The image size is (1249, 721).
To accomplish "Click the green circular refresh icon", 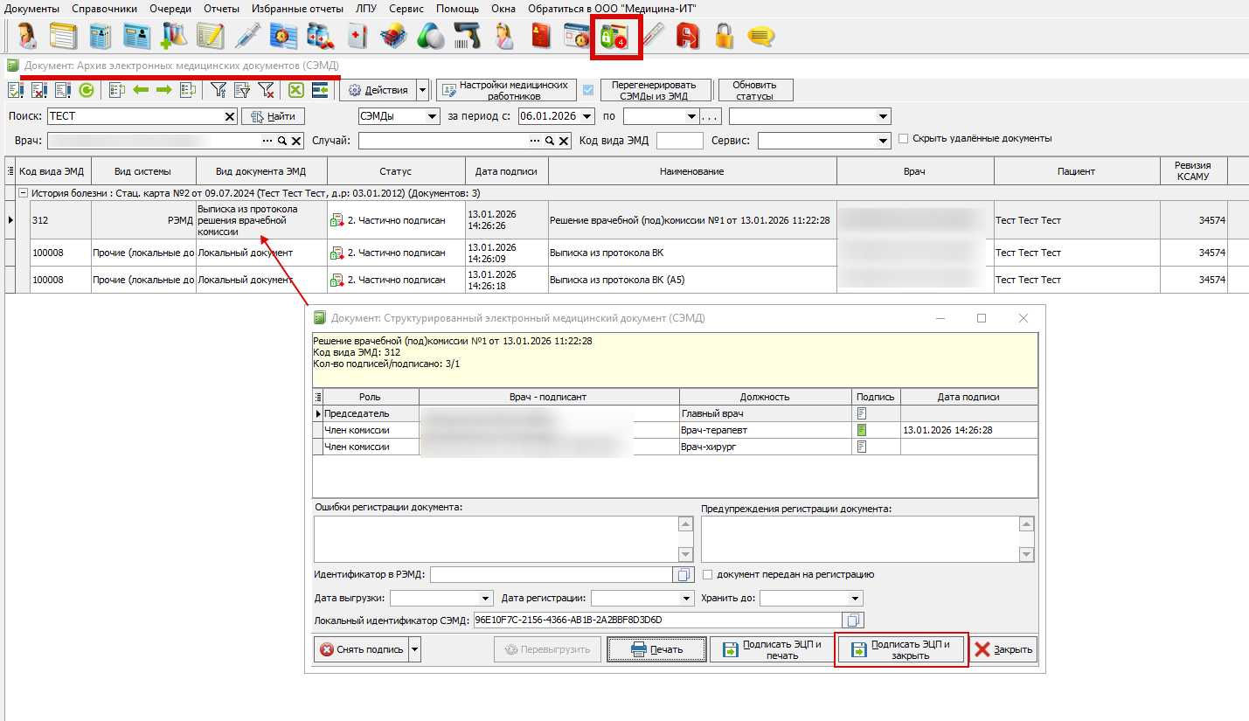I will coord(87,90).
